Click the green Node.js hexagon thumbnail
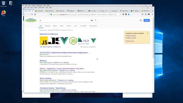The height and width of the screenshot is (103, 183). (73, 41)
